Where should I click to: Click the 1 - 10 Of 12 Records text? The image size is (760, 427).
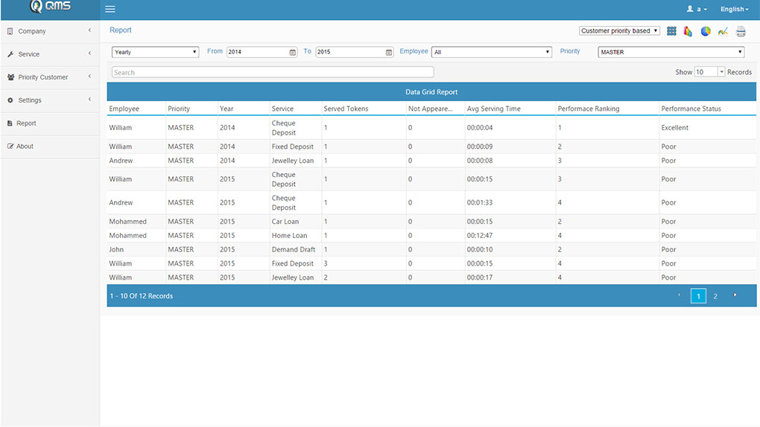click(x=142, y=296)
